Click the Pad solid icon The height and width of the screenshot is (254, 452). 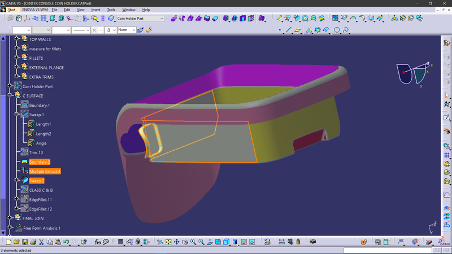[x=225, y=19]
